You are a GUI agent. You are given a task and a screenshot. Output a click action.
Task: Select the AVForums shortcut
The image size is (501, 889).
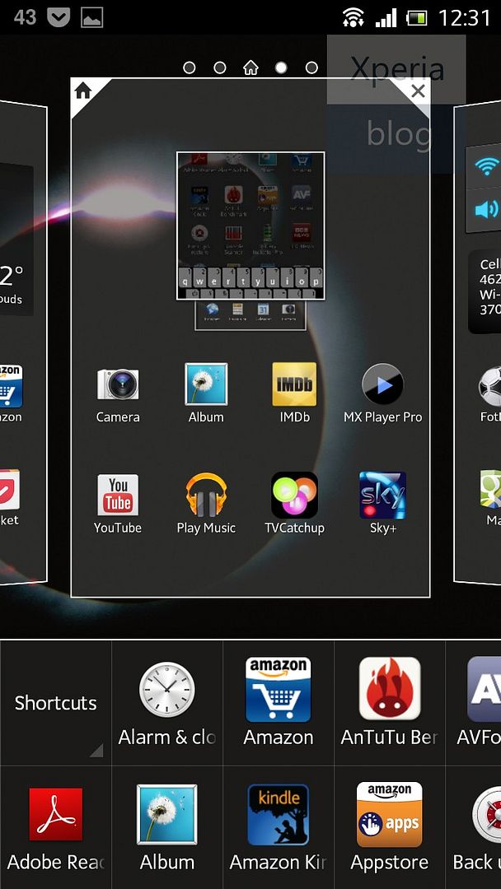[474, 704]
